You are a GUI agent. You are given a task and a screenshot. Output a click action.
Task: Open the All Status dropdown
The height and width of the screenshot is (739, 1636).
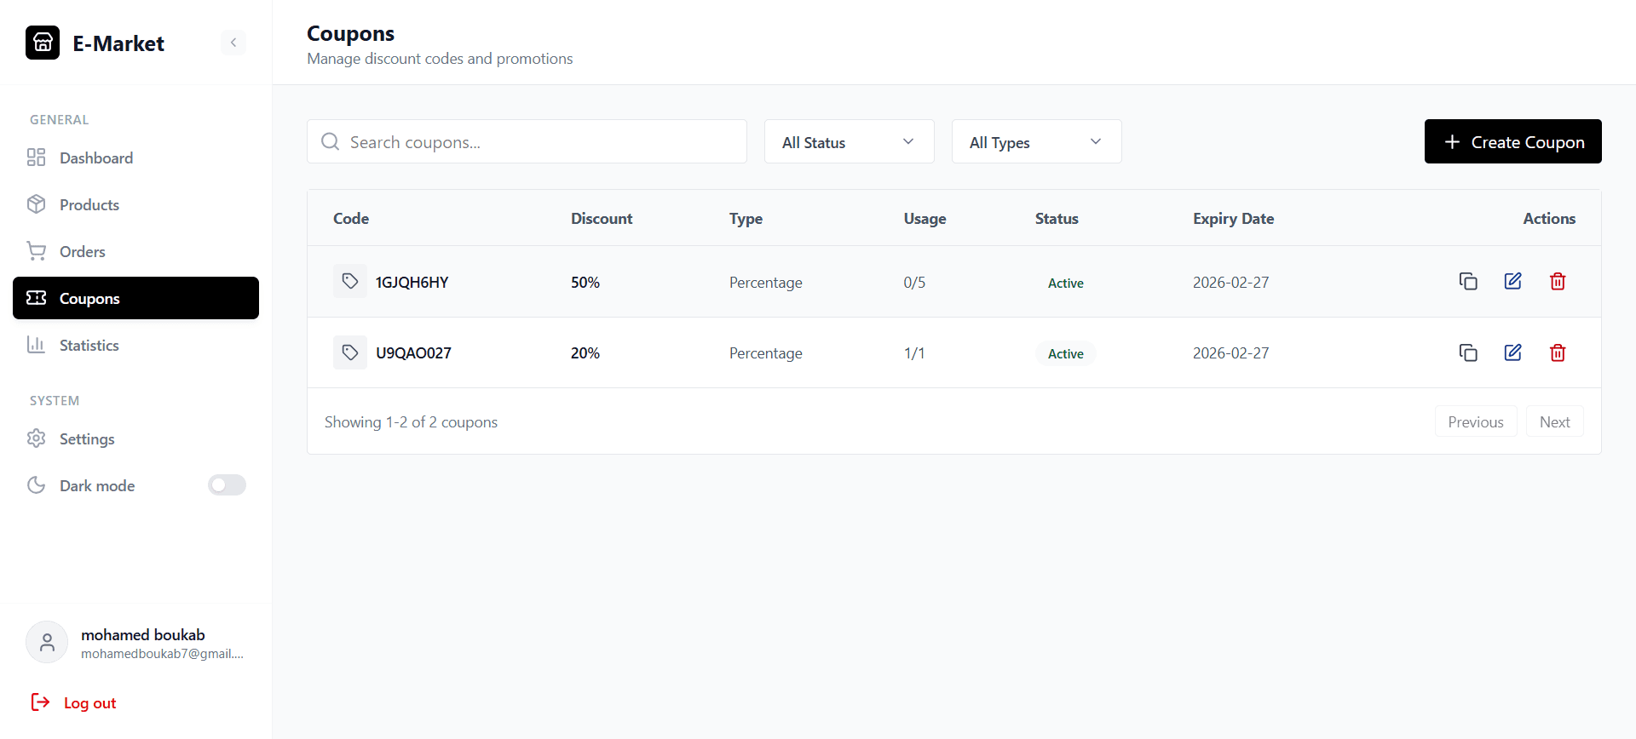pos(849,141)
